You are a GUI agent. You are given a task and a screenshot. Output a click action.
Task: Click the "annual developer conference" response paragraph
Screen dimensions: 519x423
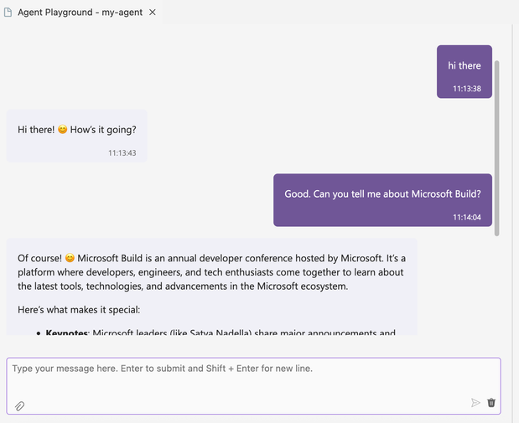coord(211,272)
